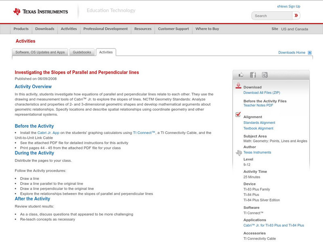The image size is (323, 242).
Task: Click the 9-12 level value
Action: [247, 165]
